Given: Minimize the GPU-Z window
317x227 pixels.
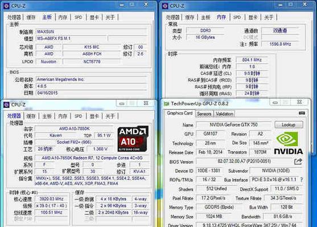Looking at the screenshot, I should pos(275,103).
